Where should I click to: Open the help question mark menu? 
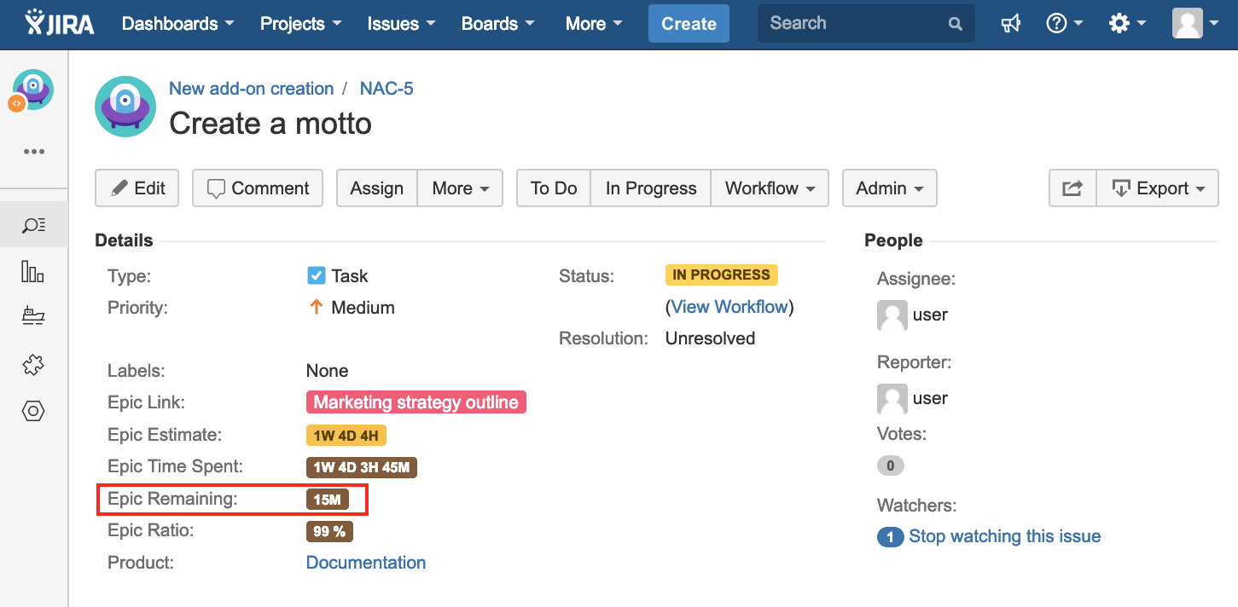tap(1064, 24)
